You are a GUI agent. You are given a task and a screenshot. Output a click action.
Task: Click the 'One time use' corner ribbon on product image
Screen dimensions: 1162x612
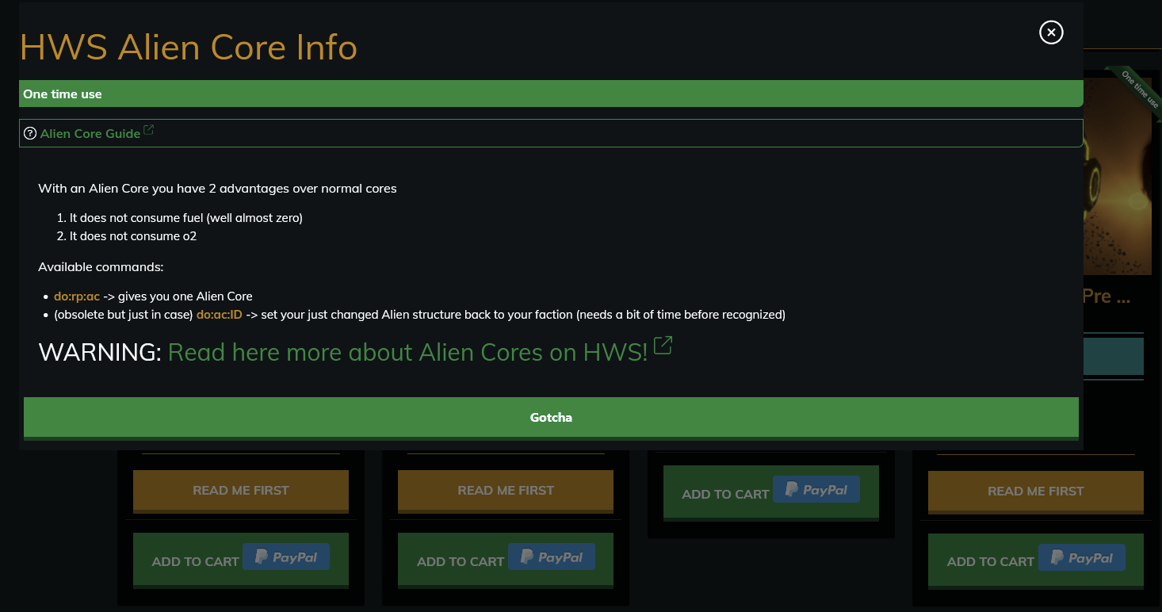pos(1140,90)
